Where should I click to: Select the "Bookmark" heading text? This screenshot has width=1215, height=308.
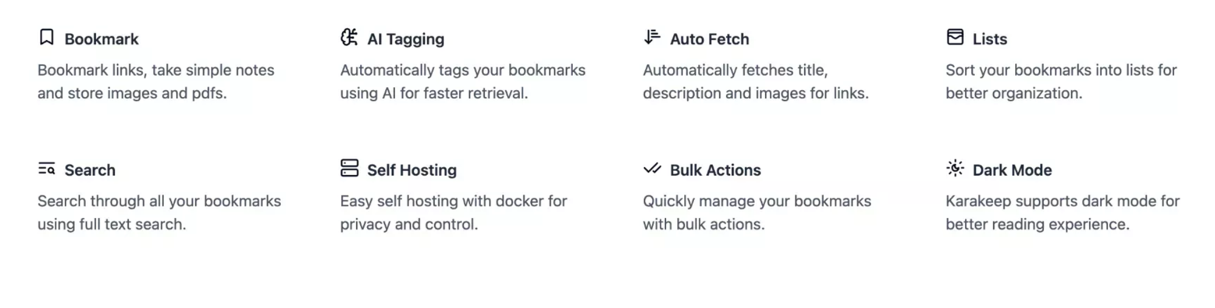101,39
